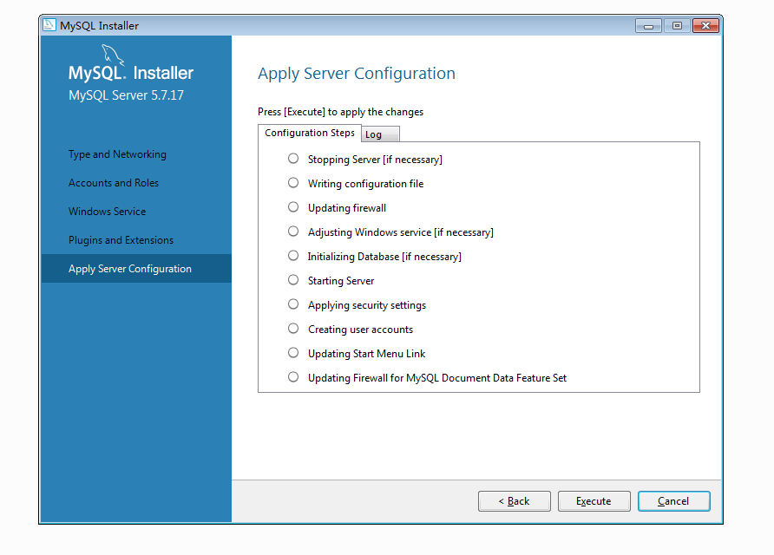The image size is (774, 555).
Task: Click the 'Creating user accounts' label
Action: (360, 329)
